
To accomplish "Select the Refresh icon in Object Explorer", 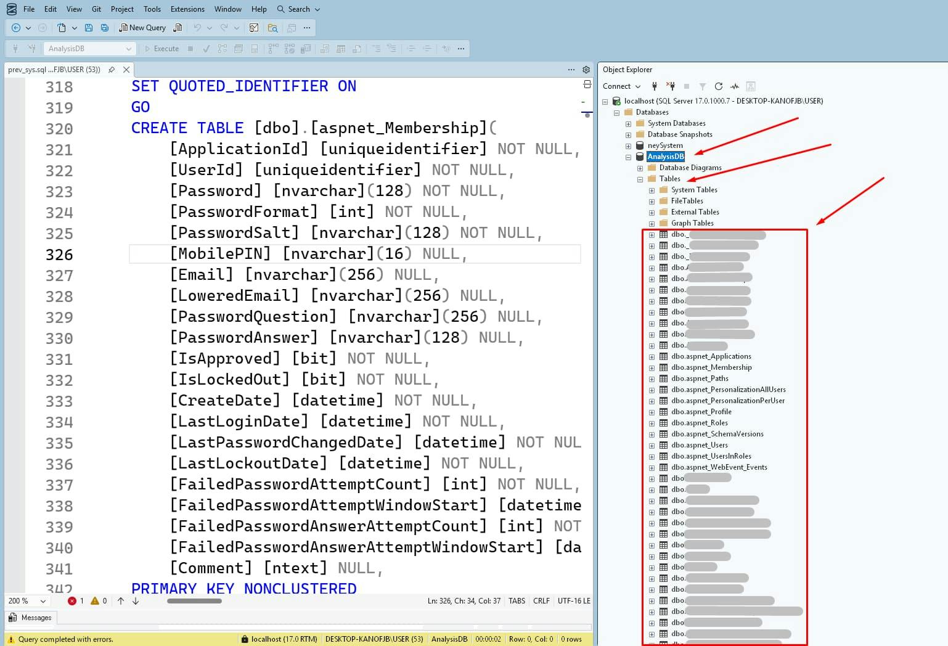I will (719, 86).
